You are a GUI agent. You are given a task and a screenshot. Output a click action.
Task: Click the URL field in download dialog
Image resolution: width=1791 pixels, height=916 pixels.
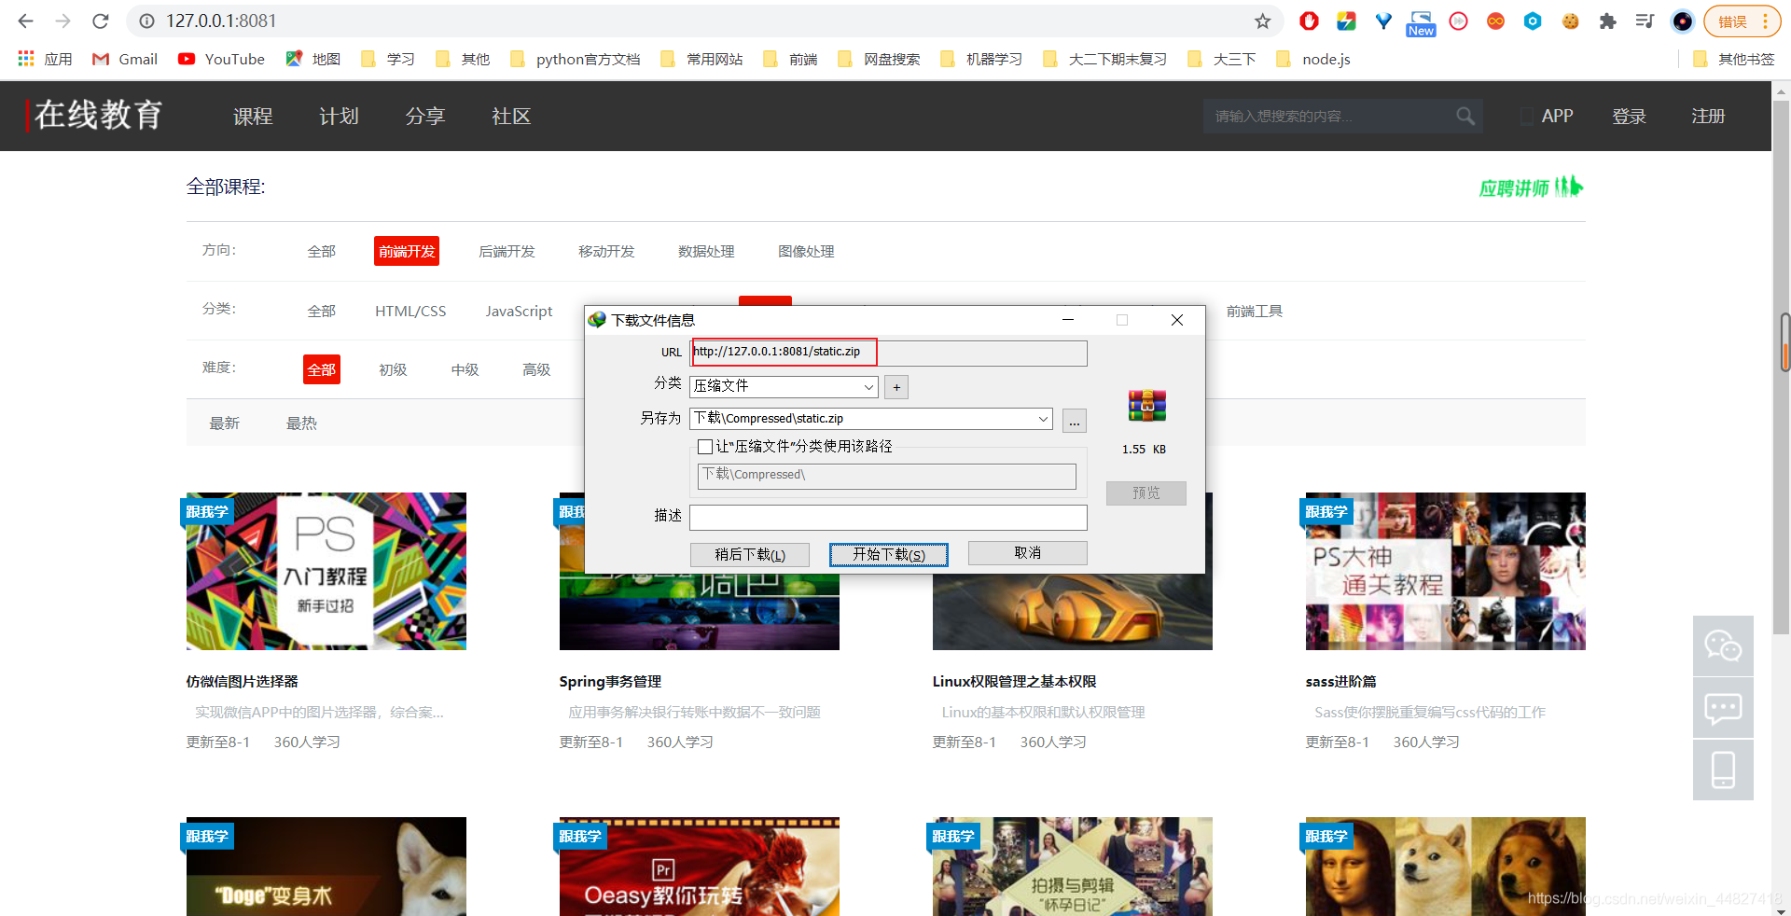[888, 352]
